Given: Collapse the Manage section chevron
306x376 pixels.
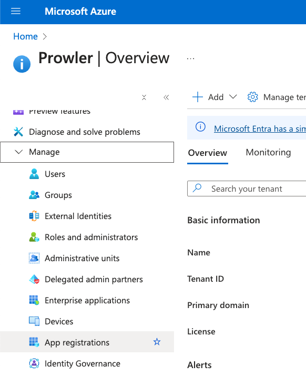Looking at the screenshot, I should pyautogui.click(x=19, y=152).
